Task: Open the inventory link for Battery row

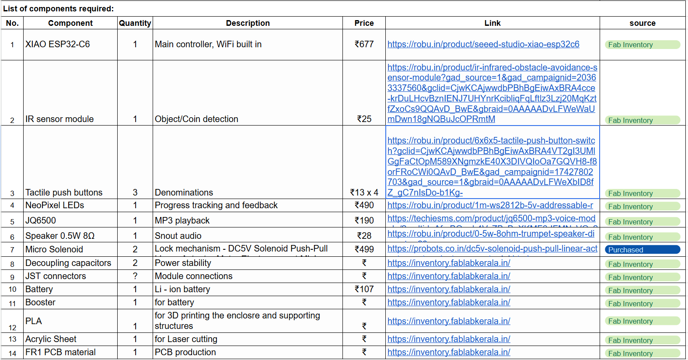Action: (x=449, y=289)
